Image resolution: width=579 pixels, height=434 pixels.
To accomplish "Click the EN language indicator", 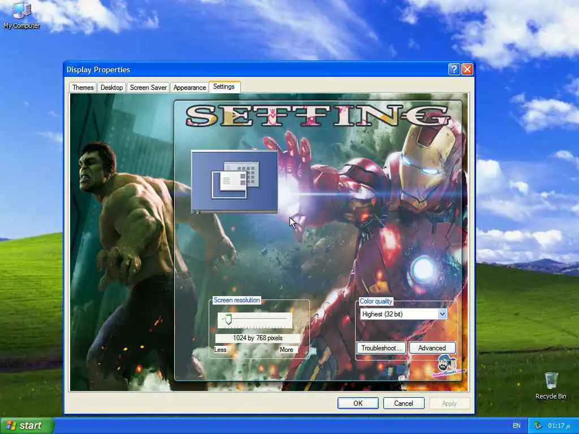I will coord(516,426).
